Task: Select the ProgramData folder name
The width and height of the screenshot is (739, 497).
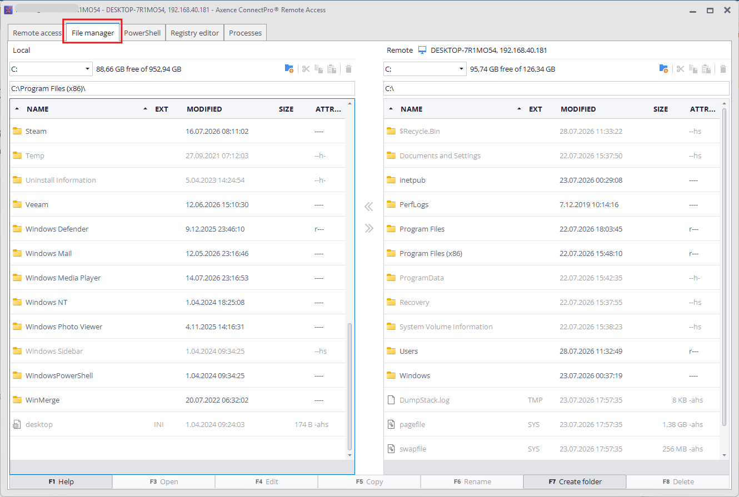Action: (422, 278)
